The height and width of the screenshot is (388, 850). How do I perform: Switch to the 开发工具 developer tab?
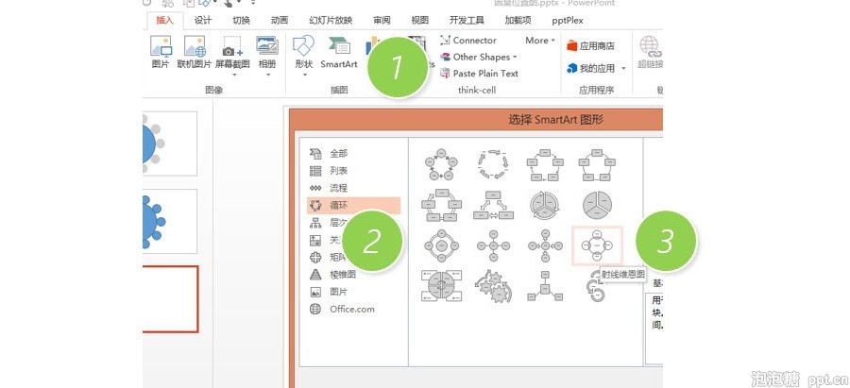467,20
